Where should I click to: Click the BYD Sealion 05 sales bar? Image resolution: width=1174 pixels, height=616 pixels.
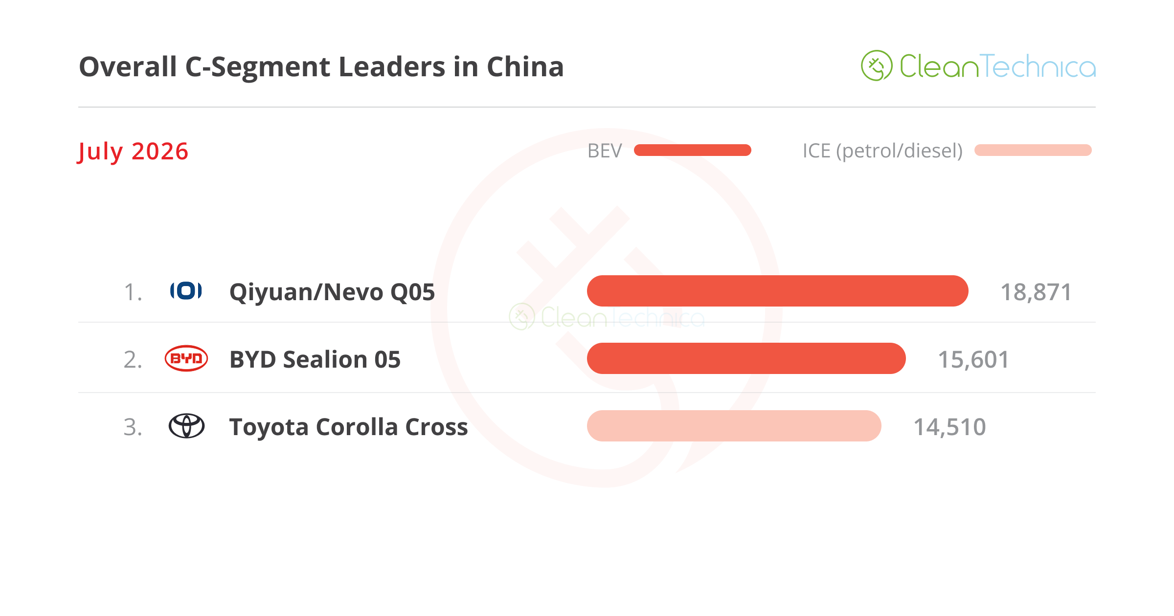(746, 358)
